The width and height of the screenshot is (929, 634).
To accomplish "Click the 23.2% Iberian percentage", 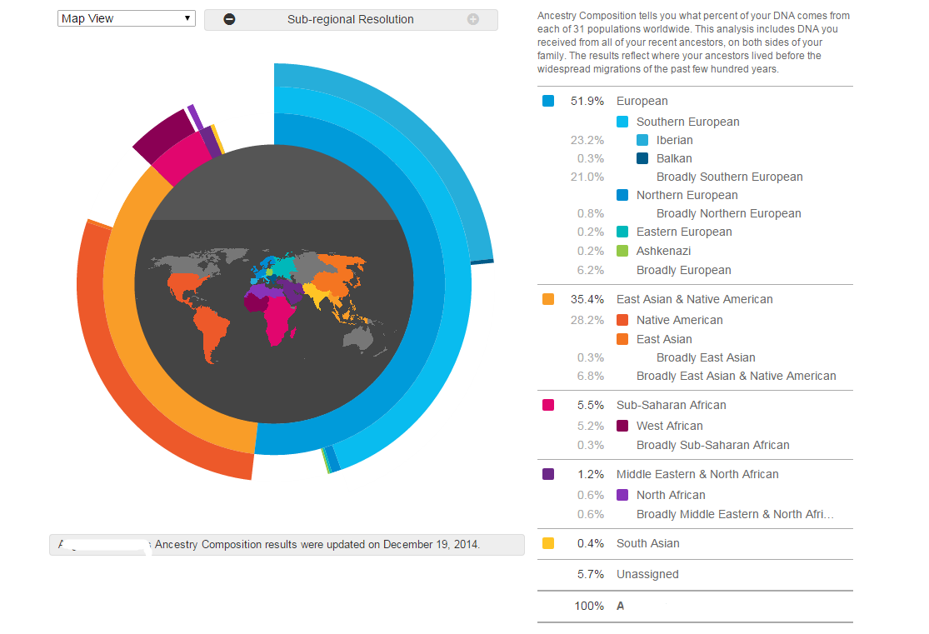I will click(587, 140).
